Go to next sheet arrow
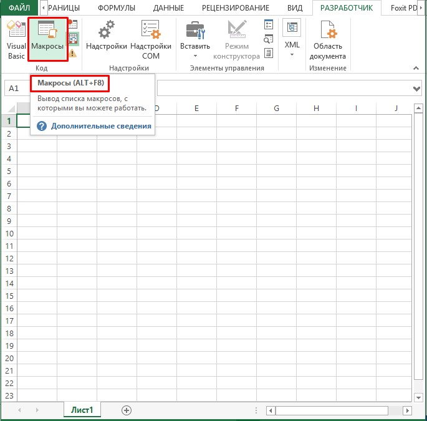This screenshot has height=421, width=427. [x=37, y=410]
